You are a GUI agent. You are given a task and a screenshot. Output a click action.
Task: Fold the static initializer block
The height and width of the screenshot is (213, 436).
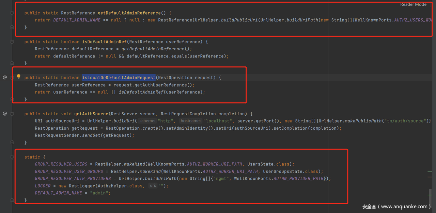pyautogui.click(x=12, y=157)
